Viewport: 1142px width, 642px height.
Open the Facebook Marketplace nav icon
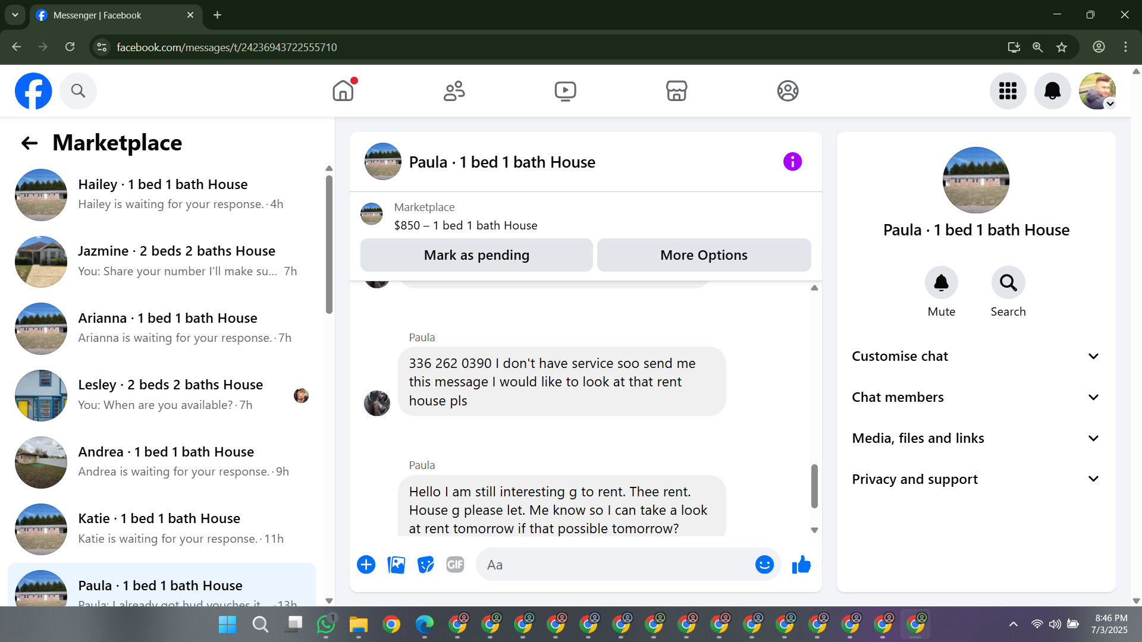676,91
